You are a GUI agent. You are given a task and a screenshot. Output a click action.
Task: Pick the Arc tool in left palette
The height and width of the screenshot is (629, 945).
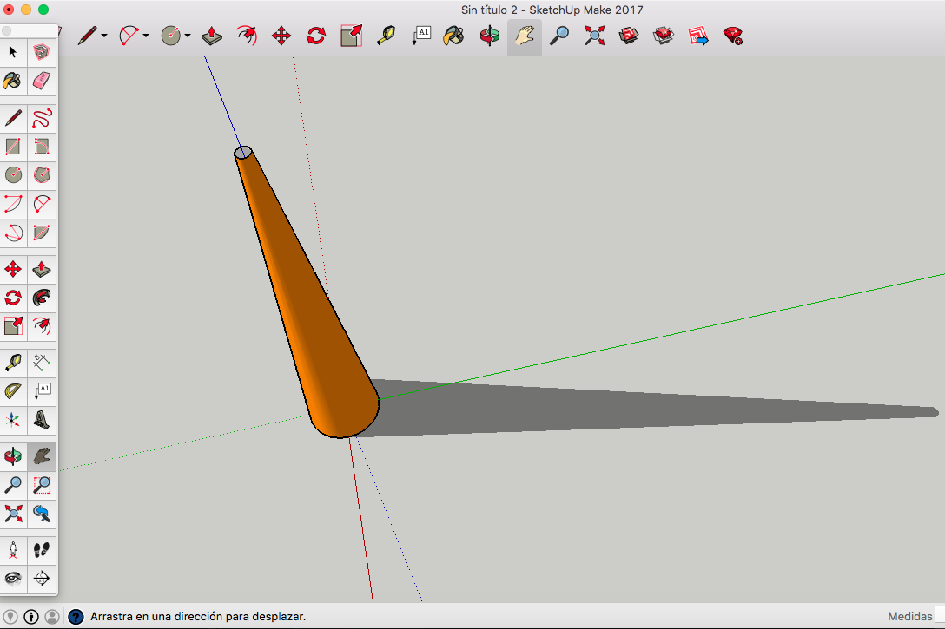[13, 204]
